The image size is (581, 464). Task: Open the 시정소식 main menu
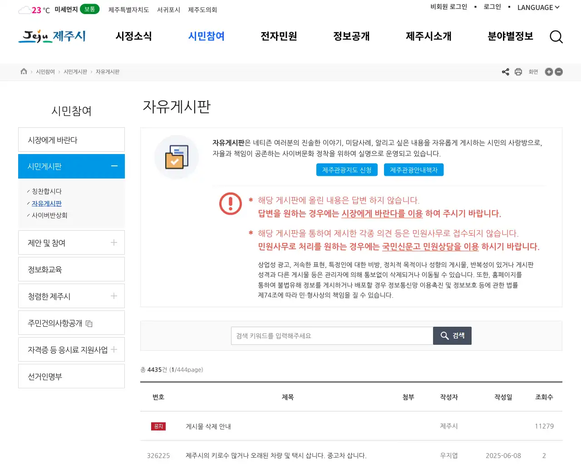coord(133,36)
